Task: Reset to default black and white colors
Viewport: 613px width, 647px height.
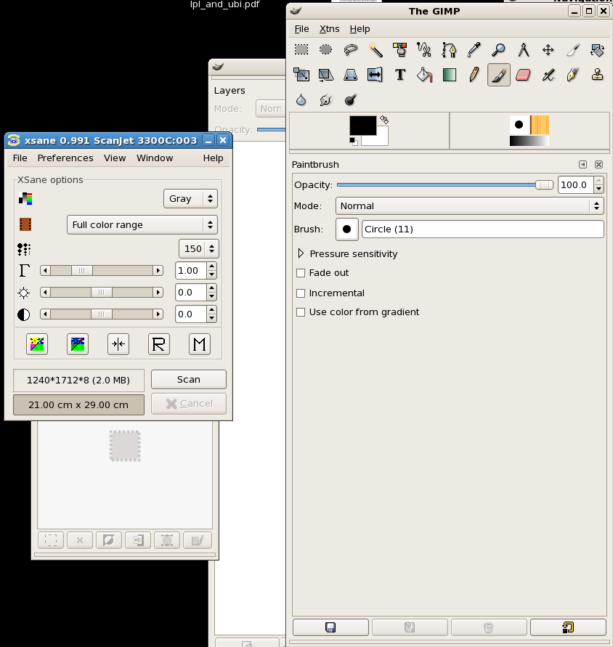Action: coord(354,141)
